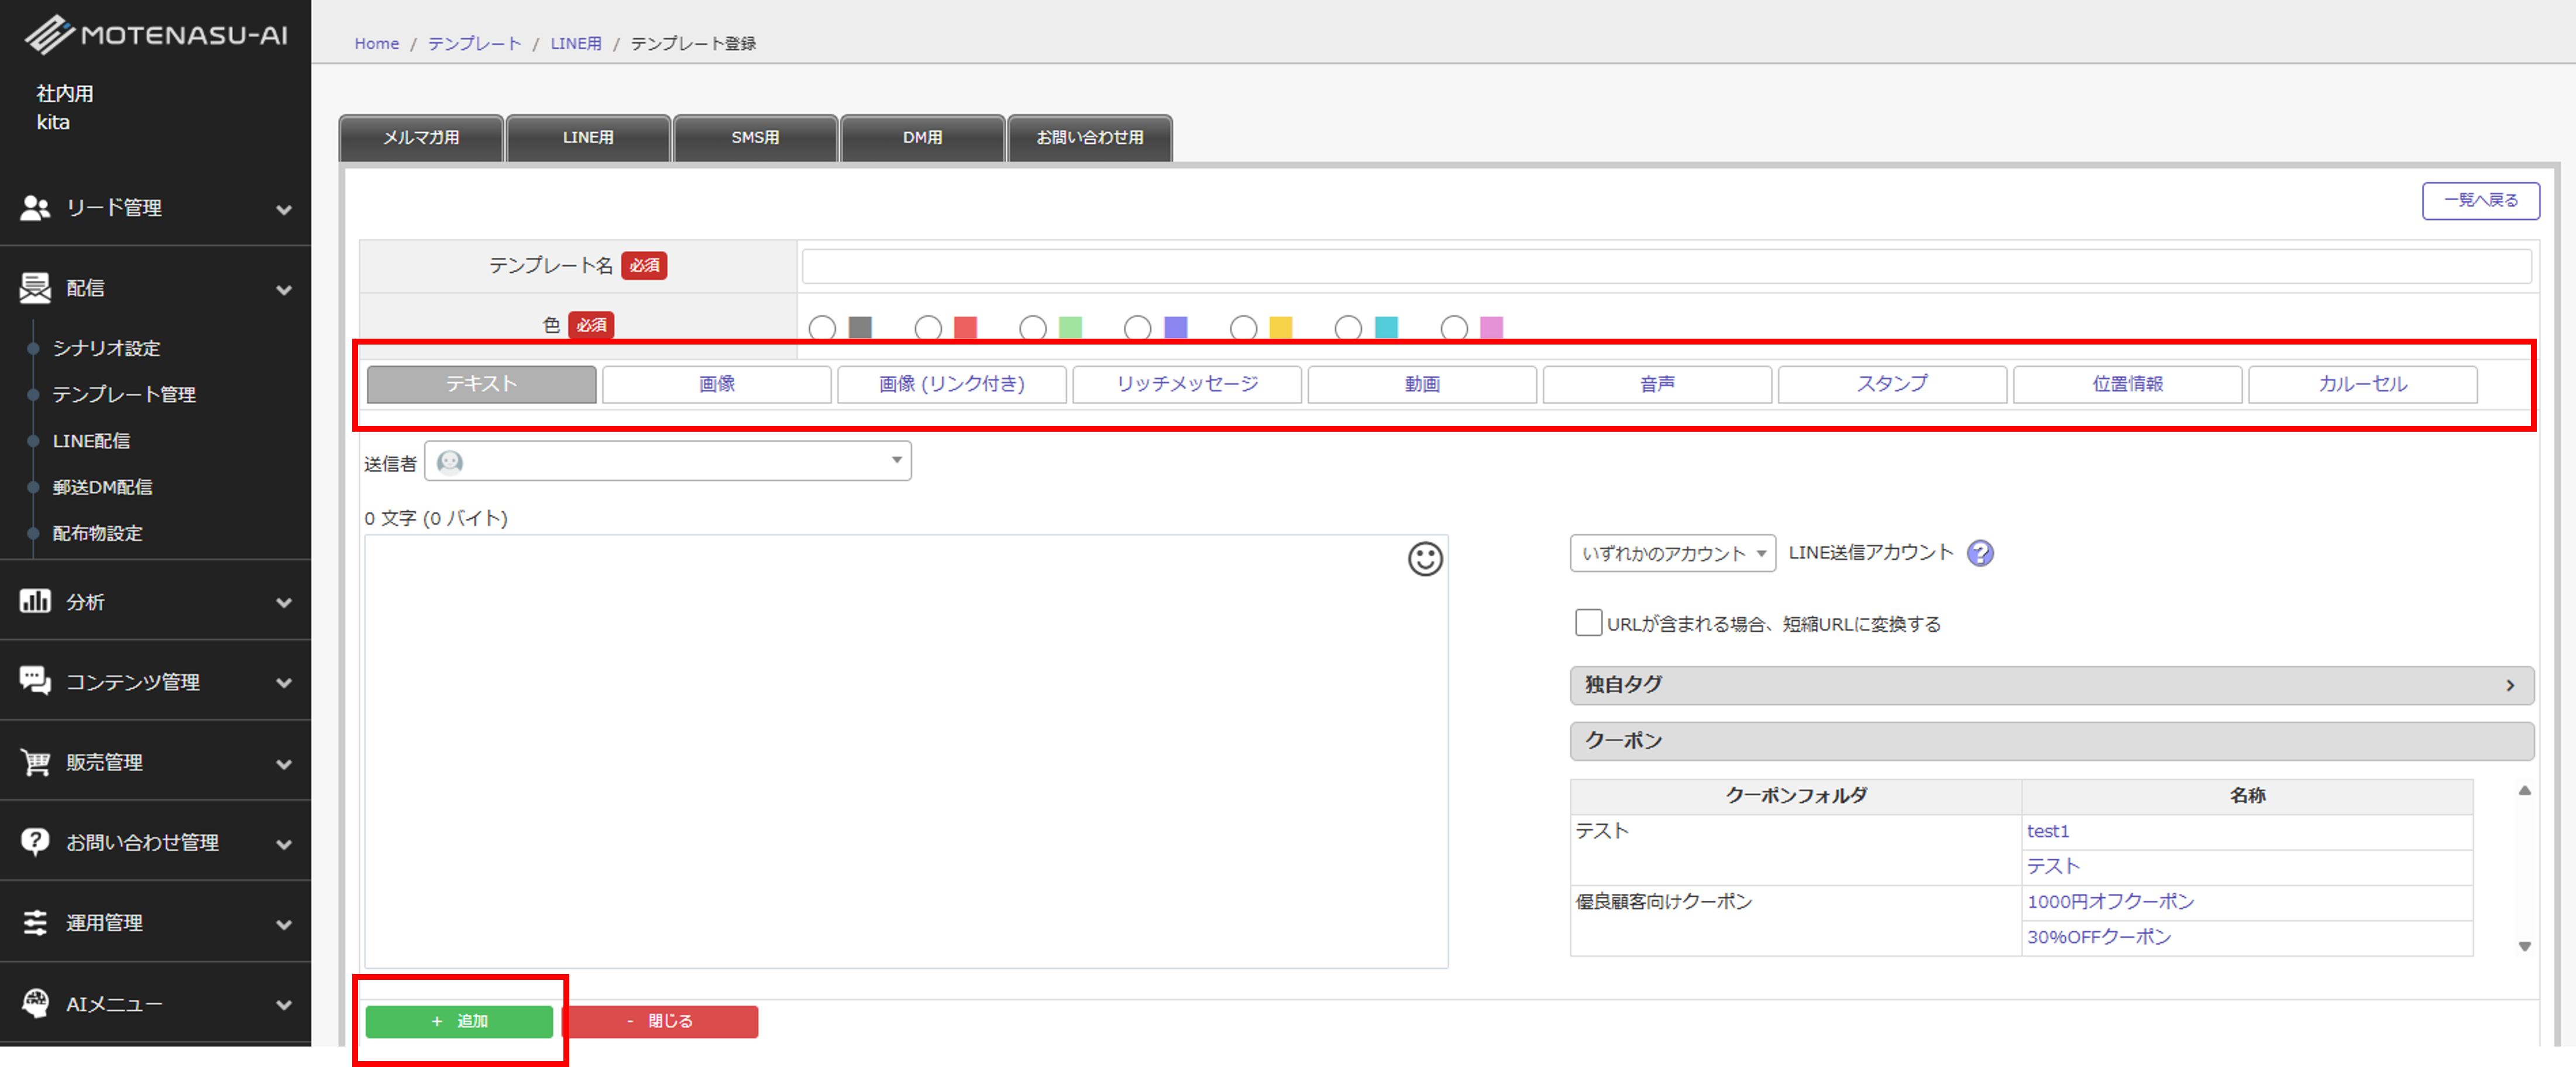The width and height of the screenshot is (2576, 1067).
Task: Click the 分析 chart icon in sidebar
Action: pos(35,601)
